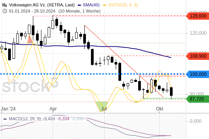
Task: Click the candlestick chart type icon
Action: click(4, 5)
